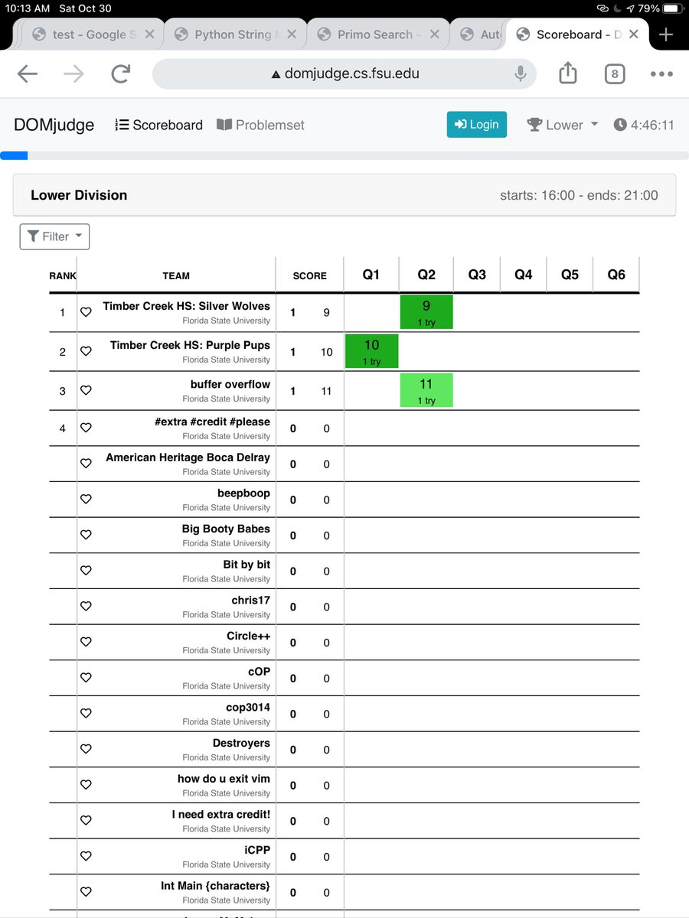
Task: Open the Lower division trophy dropdown
Action: pos(563,125)
